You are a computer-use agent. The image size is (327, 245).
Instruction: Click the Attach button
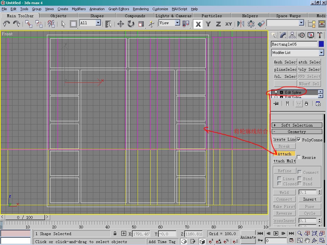click(284, 154)
